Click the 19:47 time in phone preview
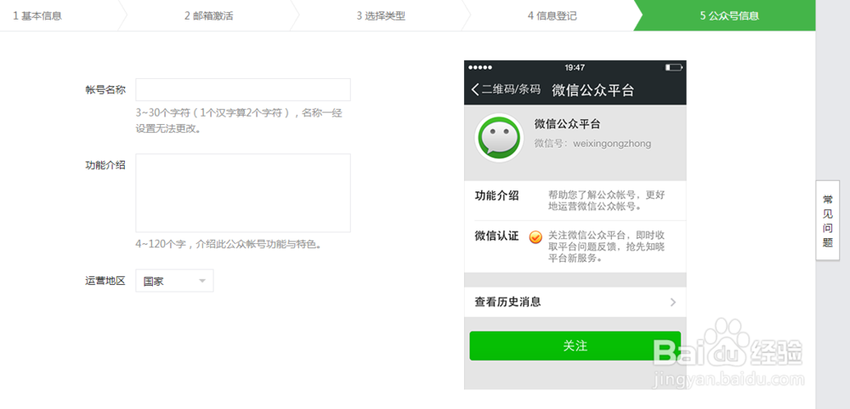The height and width of the screenshot is (409, 850). 575,67
